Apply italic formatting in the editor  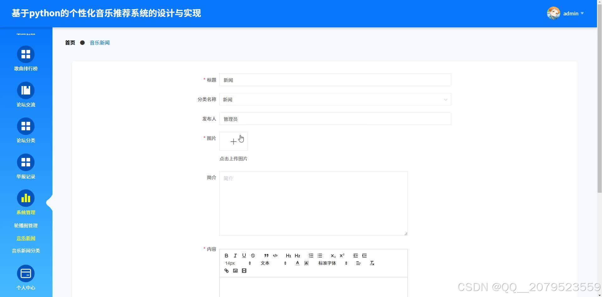pyautogui.click(x=235, y=256)
